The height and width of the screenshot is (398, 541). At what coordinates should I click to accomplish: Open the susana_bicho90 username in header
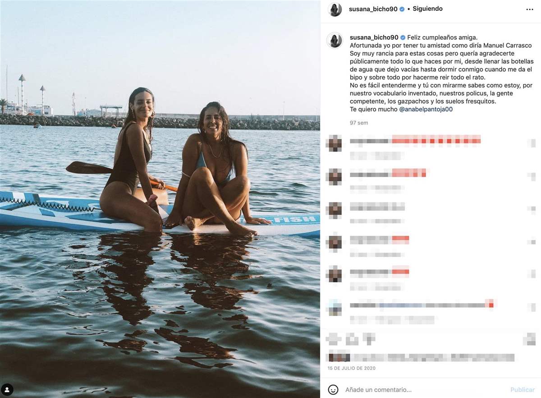373,9
